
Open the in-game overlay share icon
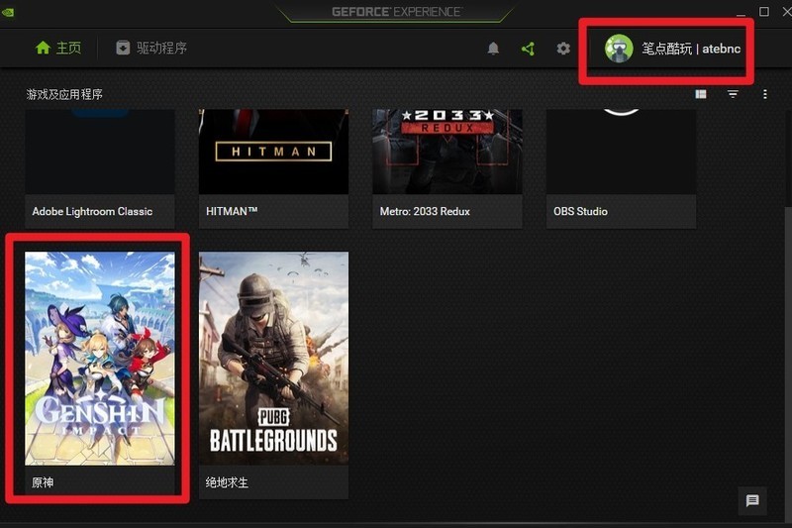coord(529,49)
